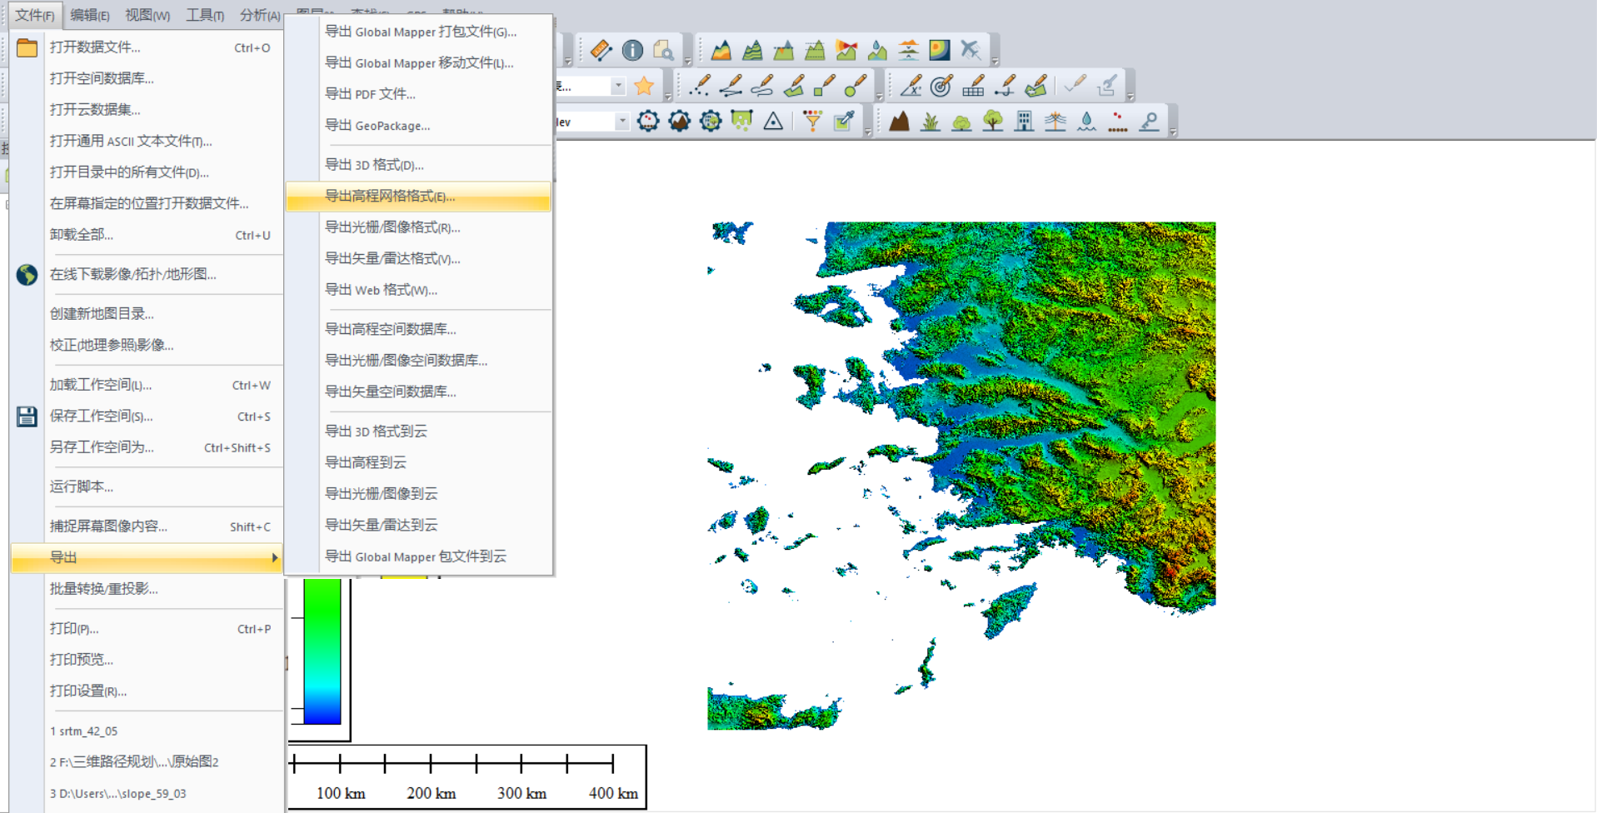Open overflow arrow after the flight icon toolbar
The width and height of the screenshot is (1597, 813).
click(995, 61)
